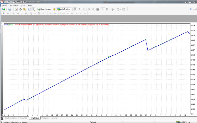Expand the new chart dropdown arrow
Screen dimensions: 197x123
(x=6, y=9)
